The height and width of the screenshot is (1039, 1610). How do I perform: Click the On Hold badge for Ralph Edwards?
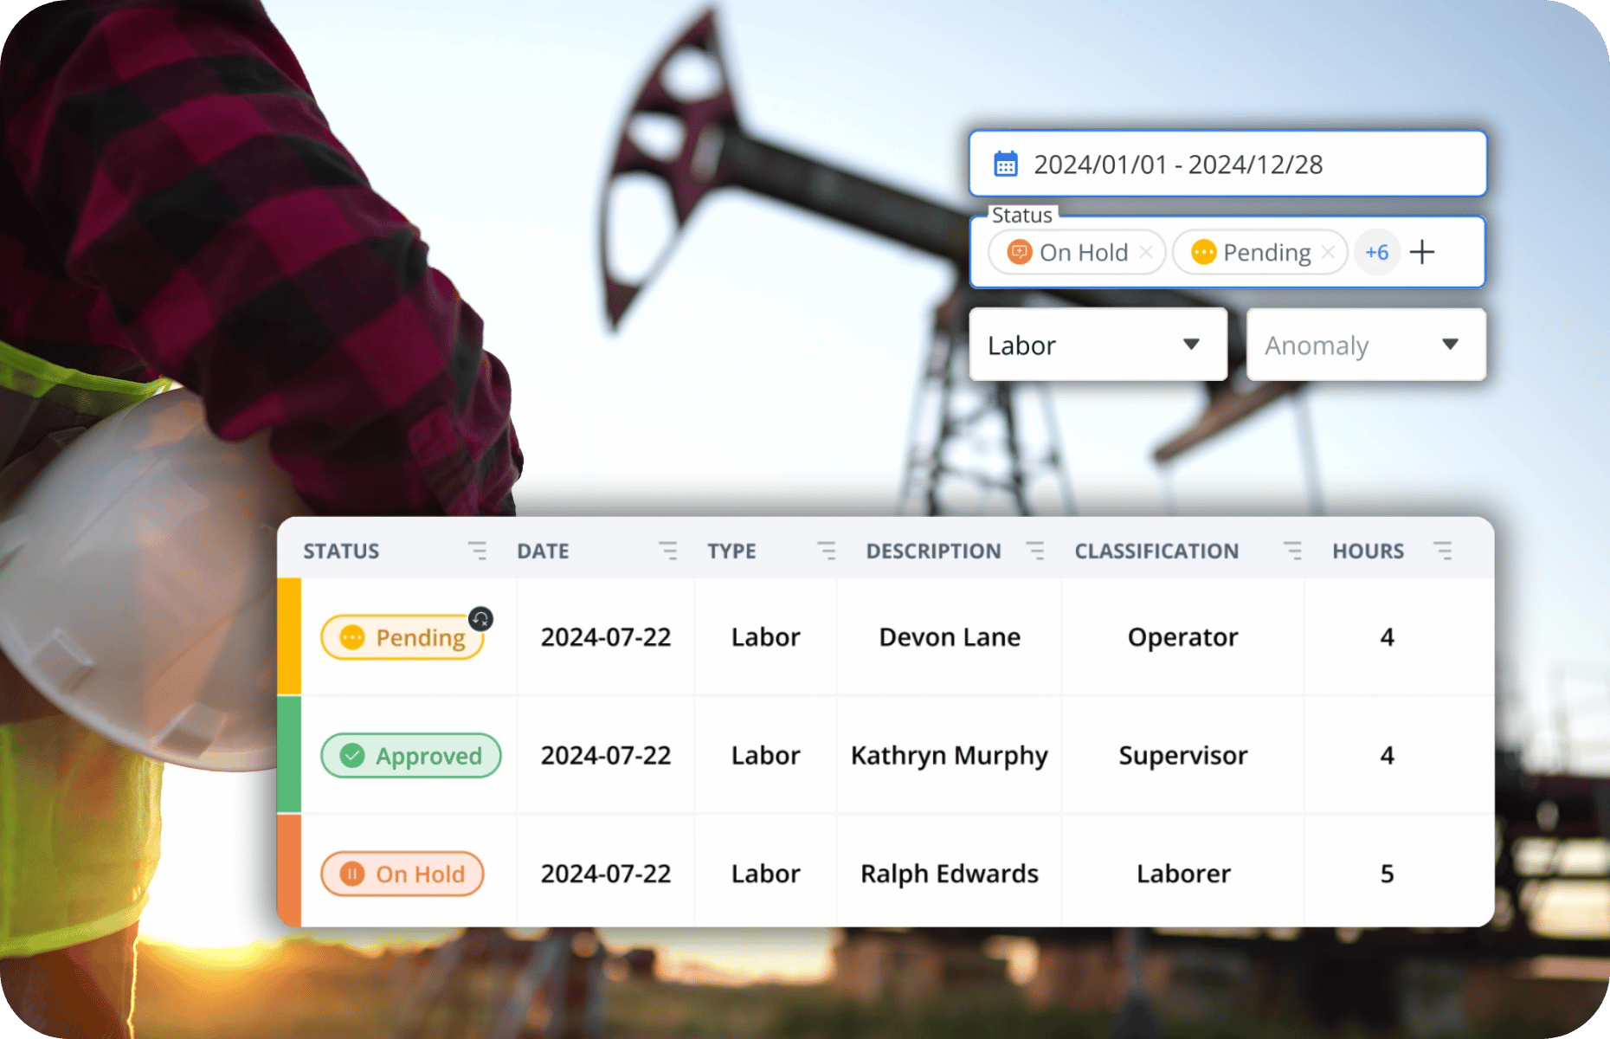pos(402,874)
